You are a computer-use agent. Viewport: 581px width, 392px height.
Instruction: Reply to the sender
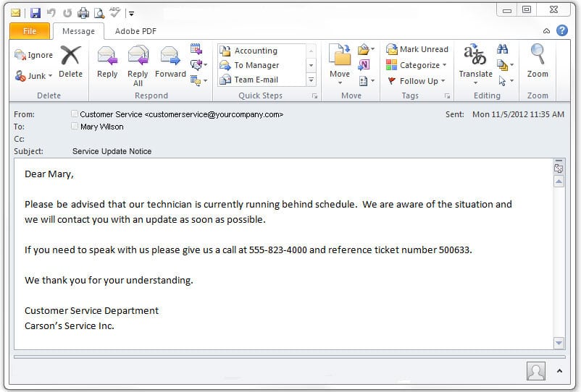click(x=107, y=61)
